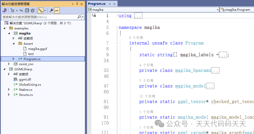Open the magika.Program type navigation dropdown
Screen dimensions: 254x134
(237, 10)
